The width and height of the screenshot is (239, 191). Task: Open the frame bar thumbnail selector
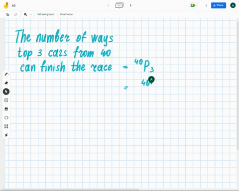coord(119,5)
